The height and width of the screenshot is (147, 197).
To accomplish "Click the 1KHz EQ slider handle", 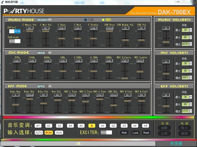I will click(63, 71).
